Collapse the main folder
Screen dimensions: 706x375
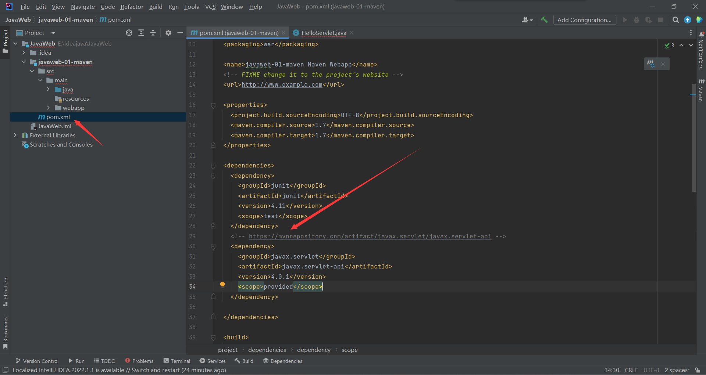[x=40, y=80]
